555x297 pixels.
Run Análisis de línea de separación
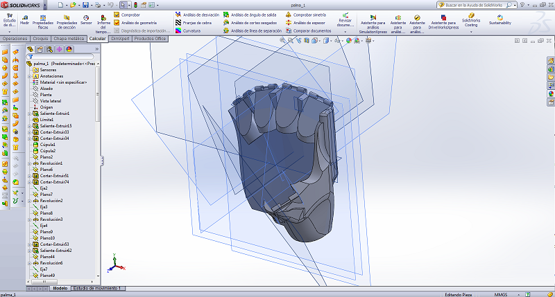coord(253,30)
